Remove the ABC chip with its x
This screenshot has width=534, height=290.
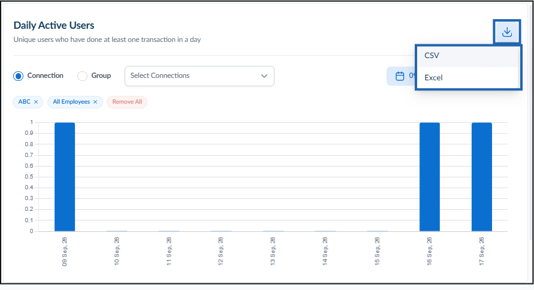coord(36,102)
